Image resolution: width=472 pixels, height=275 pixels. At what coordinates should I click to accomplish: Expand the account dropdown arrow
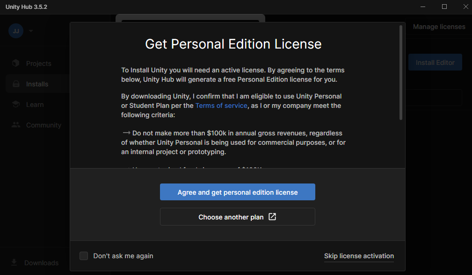pos(31,31)
